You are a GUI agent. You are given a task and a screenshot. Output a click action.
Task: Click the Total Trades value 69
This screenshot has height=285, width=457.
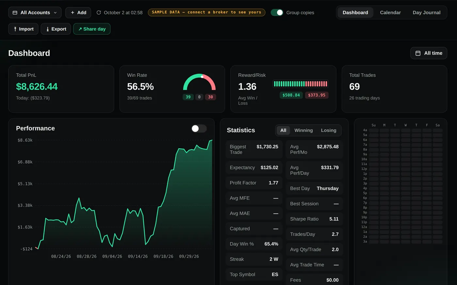355,87
